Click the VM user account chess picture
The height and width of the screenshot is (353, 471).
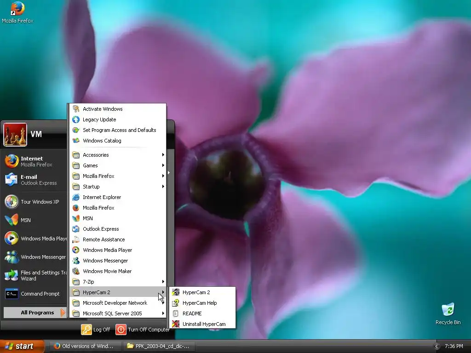pyautogui.click(x=15, y=135)
